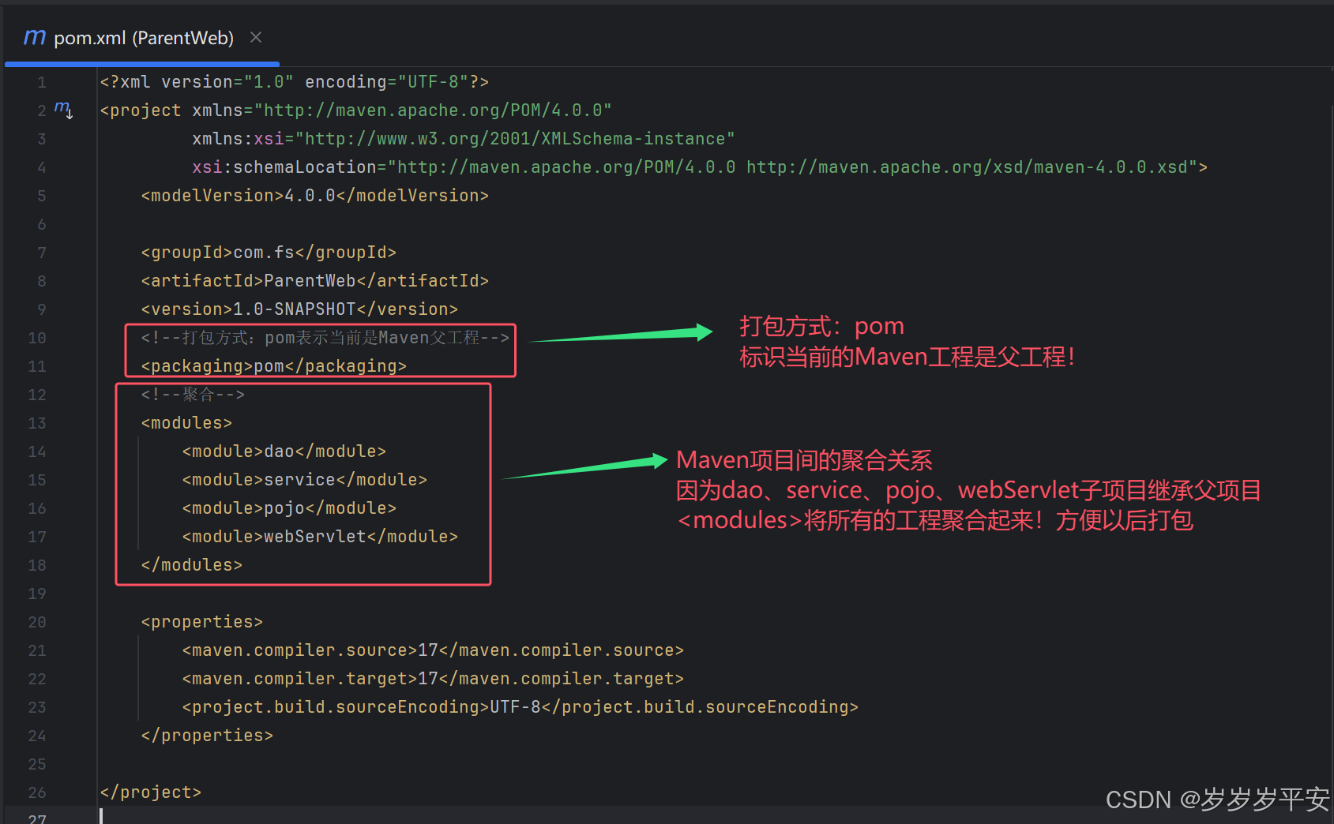Click the xmlns:xsi attribute line

[x=464, y=139]
